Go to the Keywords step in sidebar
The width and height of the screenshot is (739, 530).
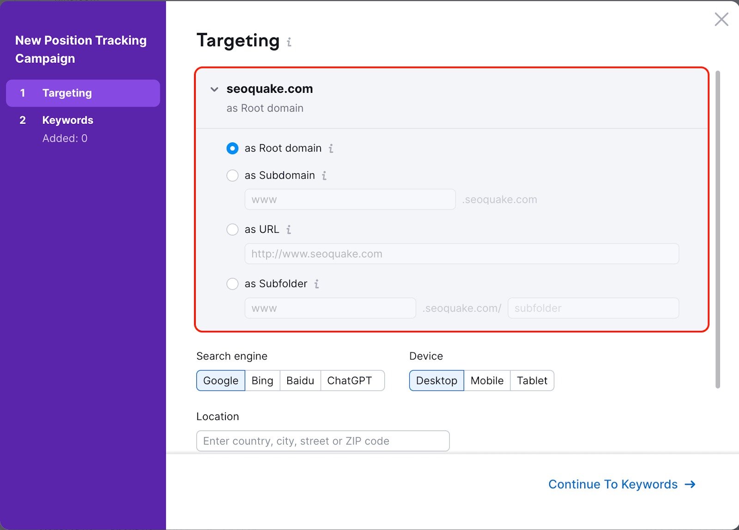point(67,120)
